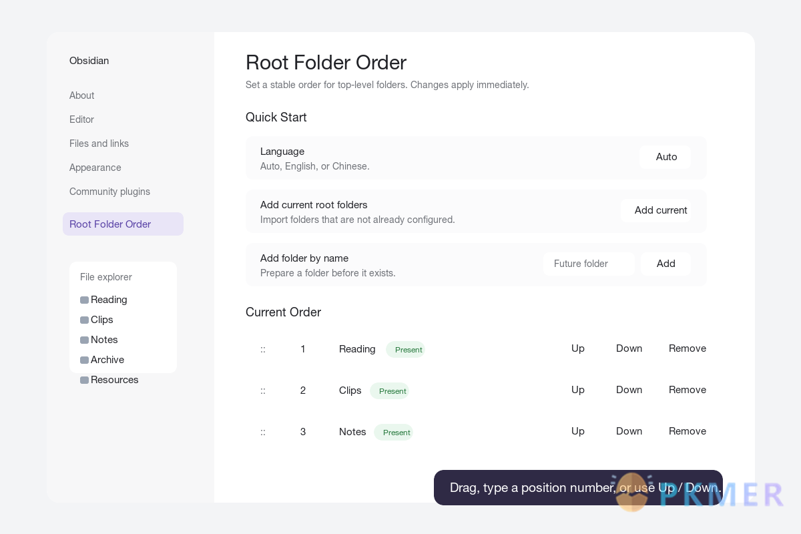Image resolution: width=801 pixels, height=534 pixels.
Task: Click the Archive folder icon in explorer
Action: [x=84, y=360]
